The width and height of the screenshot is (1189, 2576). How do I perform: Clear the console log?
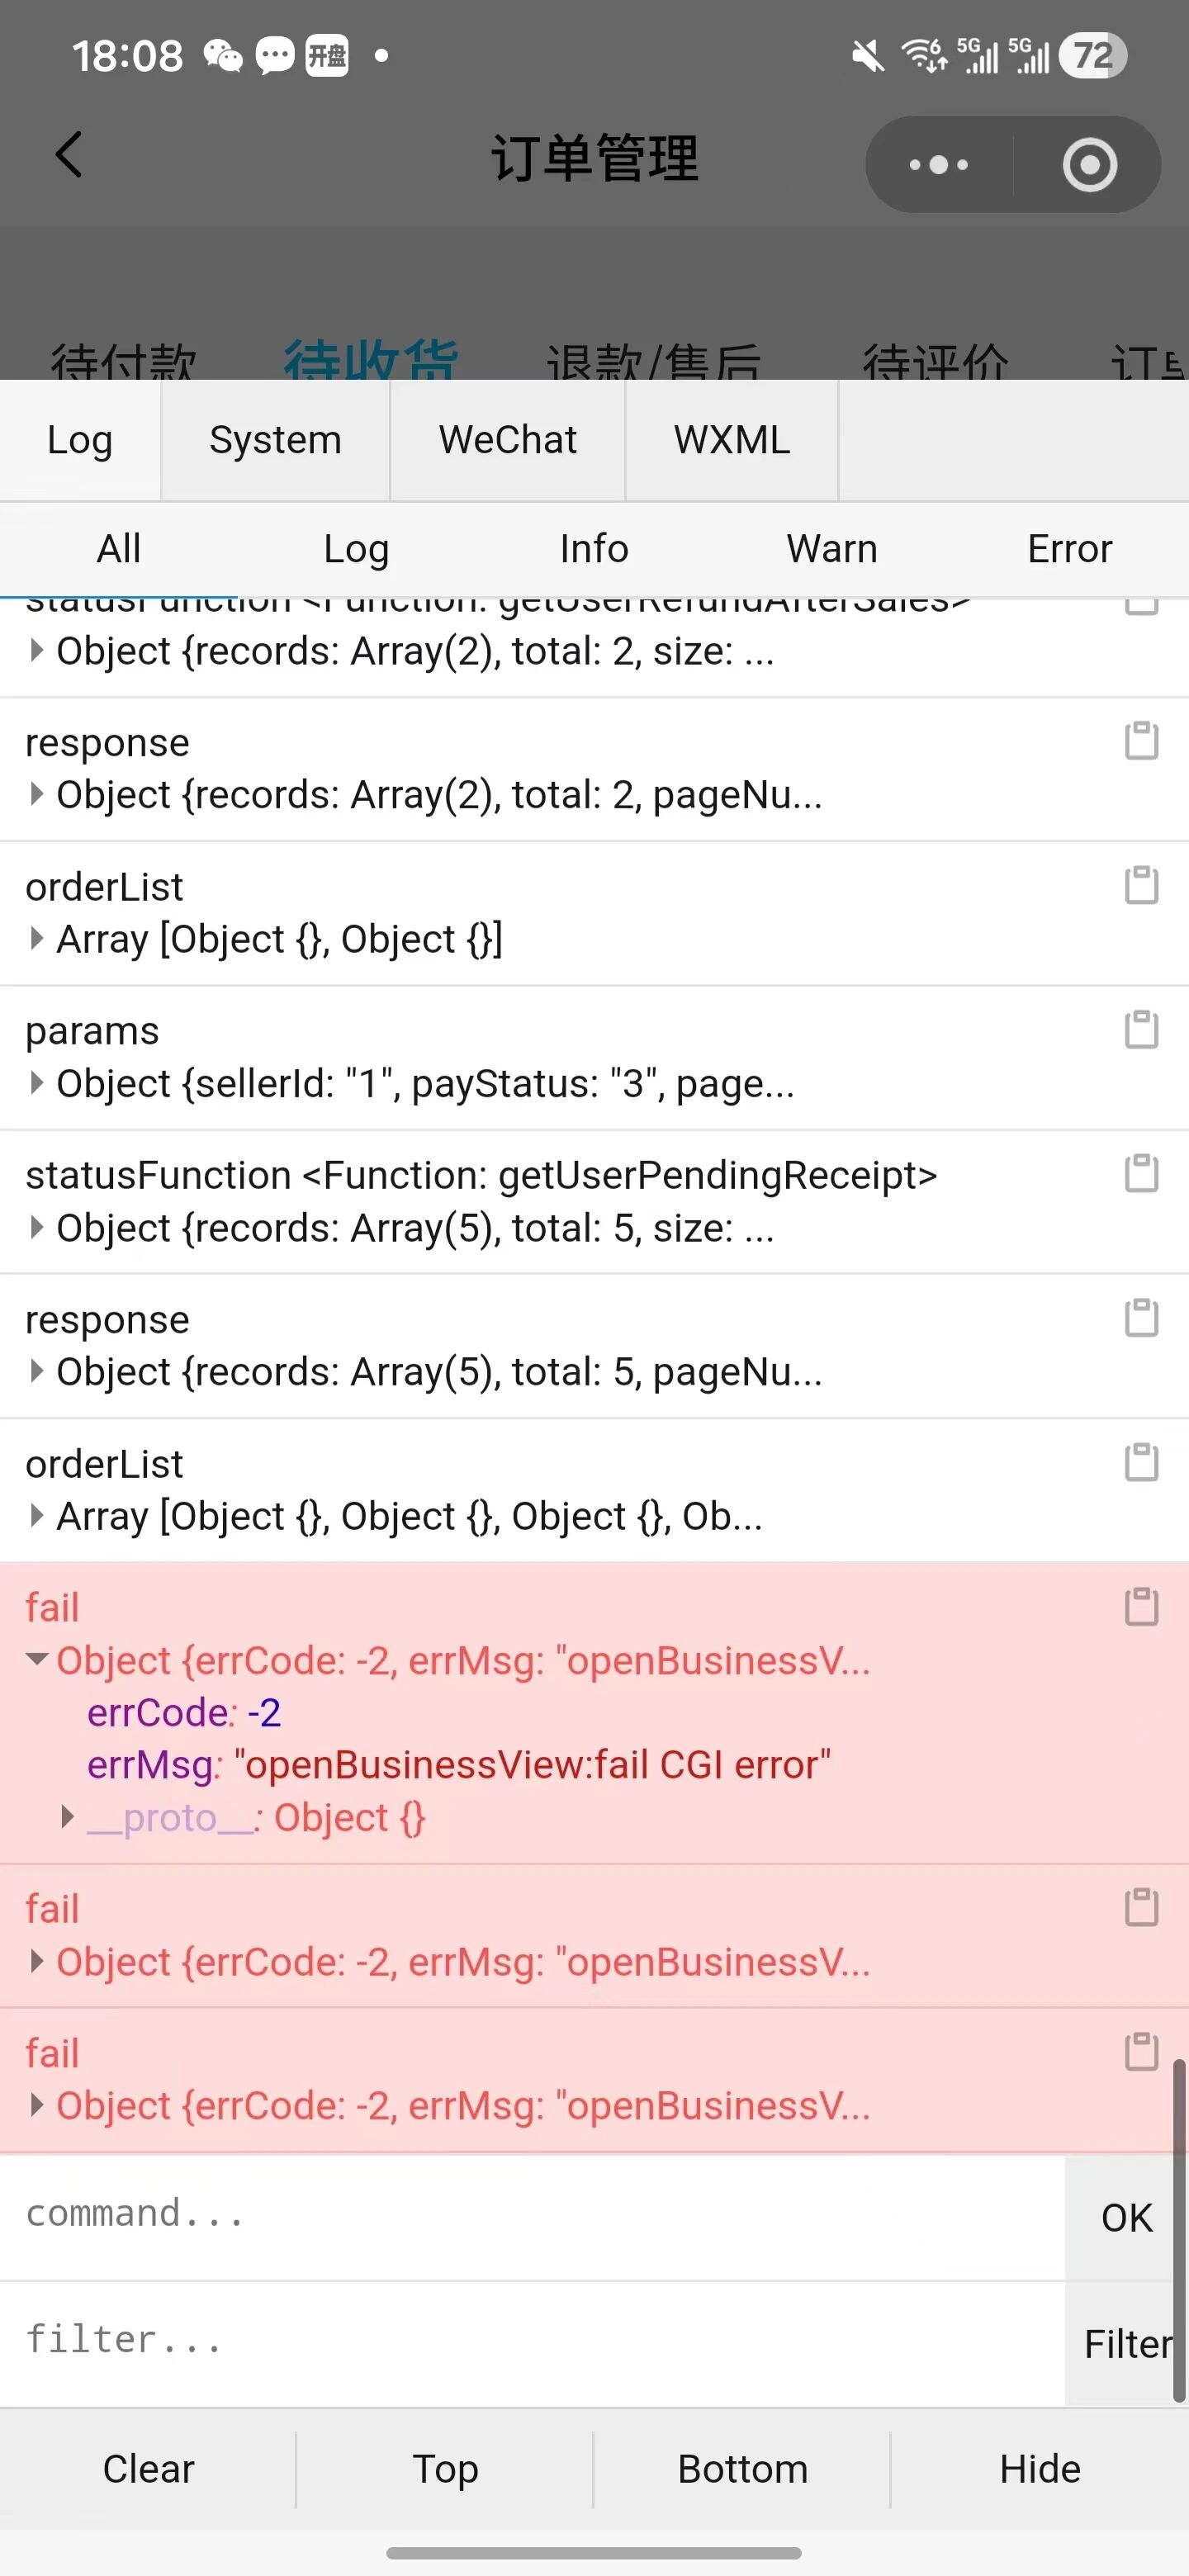click(x=148, y=2469)
